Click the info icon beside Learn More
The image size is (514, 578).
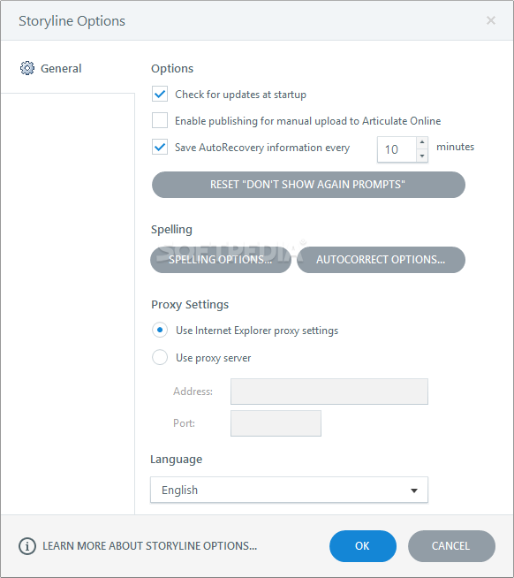point(27,546)
